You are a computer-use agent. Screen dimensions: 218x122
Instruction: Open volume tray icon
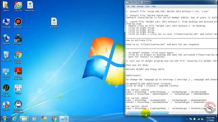coord(202,119)
